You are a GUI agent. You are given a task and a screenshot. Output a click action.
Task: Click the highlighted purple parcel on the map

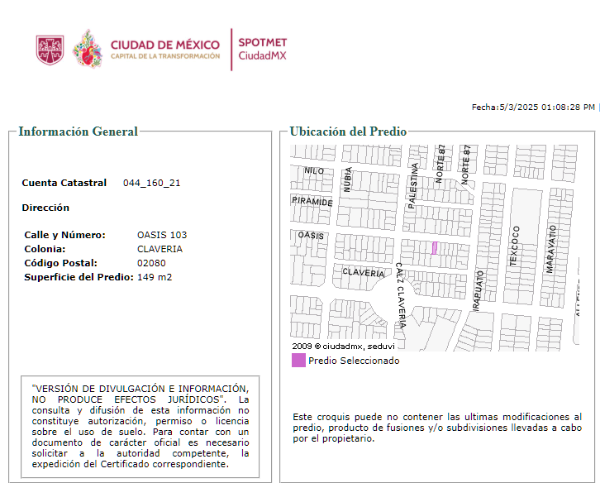(x=435, y=248)
